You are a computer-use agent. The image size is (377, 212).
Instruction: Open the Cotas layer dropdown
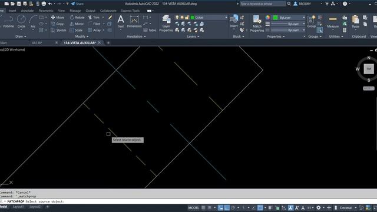click(226, 17)
